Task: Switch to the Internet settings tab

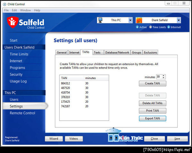Action: click(x=74, y=52)
